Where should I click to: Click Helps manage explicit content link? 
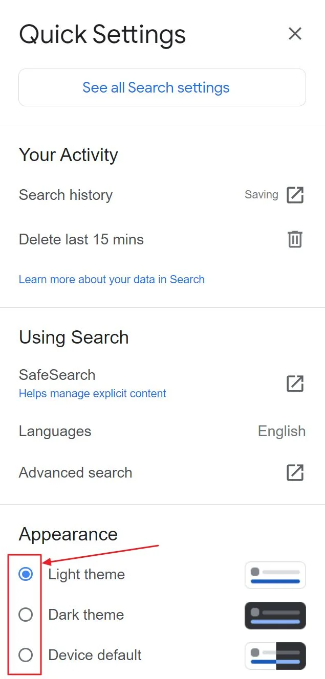93,394
